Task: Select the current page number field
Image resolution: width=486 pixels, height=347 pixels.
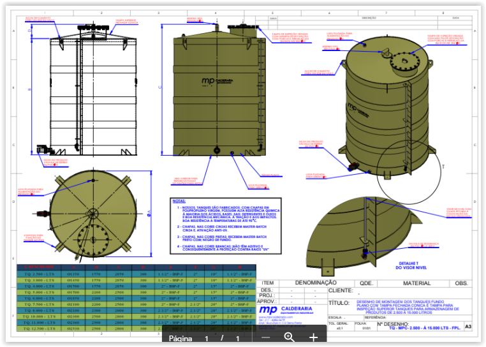Action: point(206,338)
